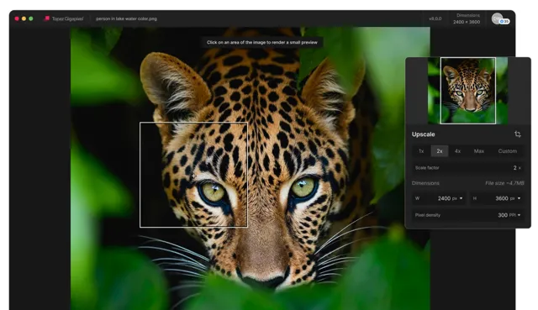Select the 1x upscale option
The image size is (538, 310).
(x=421, y=151)
